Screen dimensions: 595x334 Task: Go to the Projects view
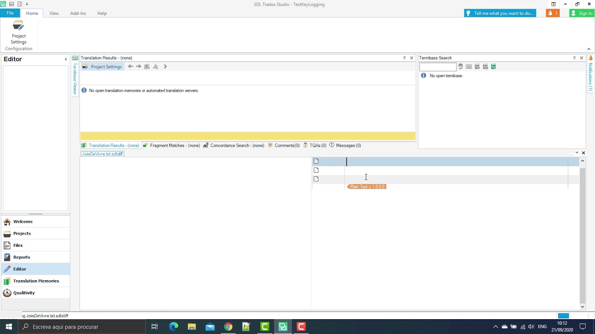[x=35, y=233]
